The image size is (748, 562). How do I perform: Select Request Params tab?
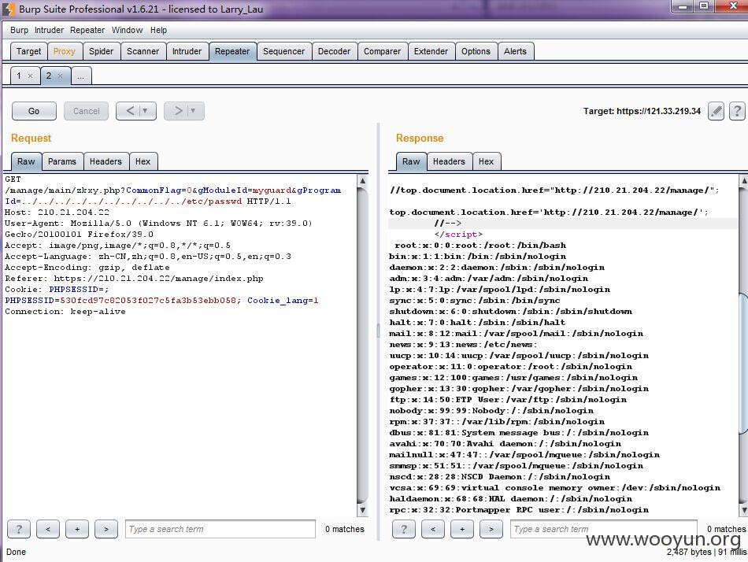point(62,161)
